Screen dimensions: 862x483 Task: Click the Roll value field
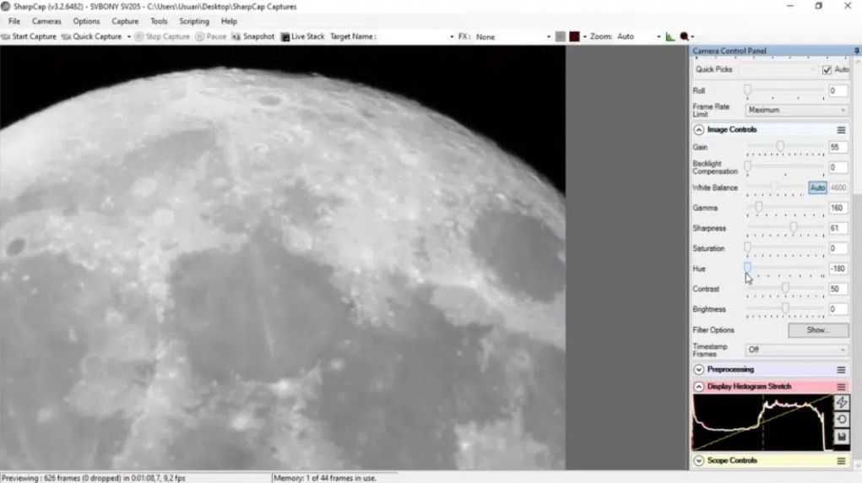(838, 90)
